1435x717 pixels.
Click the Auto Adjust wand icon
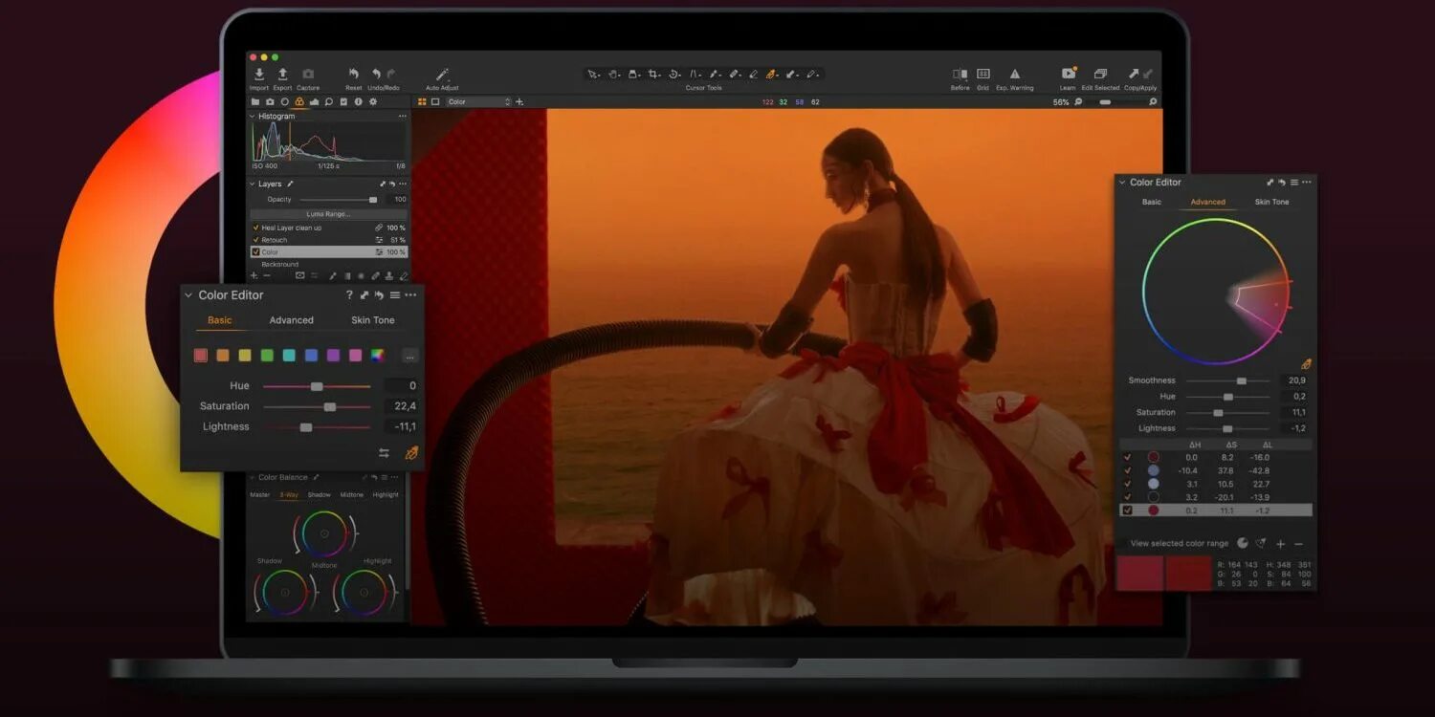(x=443, y=75)
